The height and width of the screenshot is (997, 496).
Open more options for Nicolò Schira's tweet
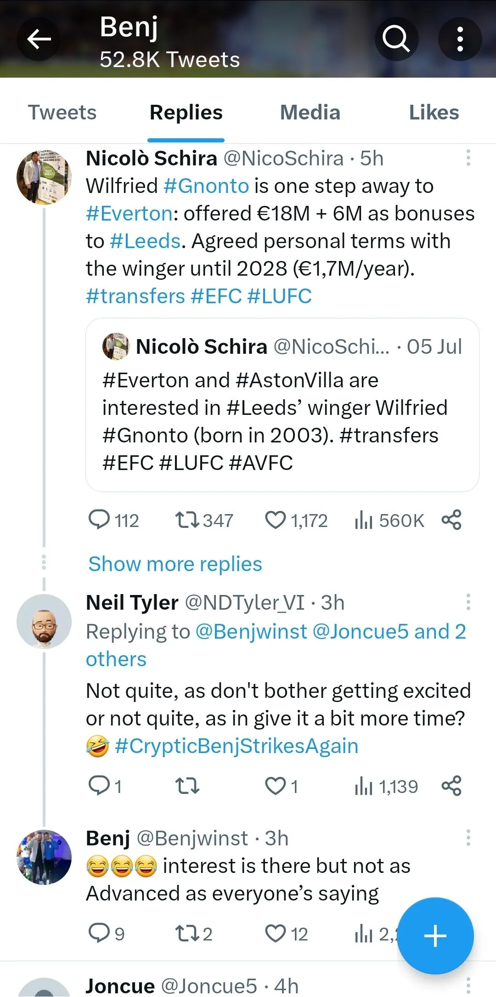point(468,158)
